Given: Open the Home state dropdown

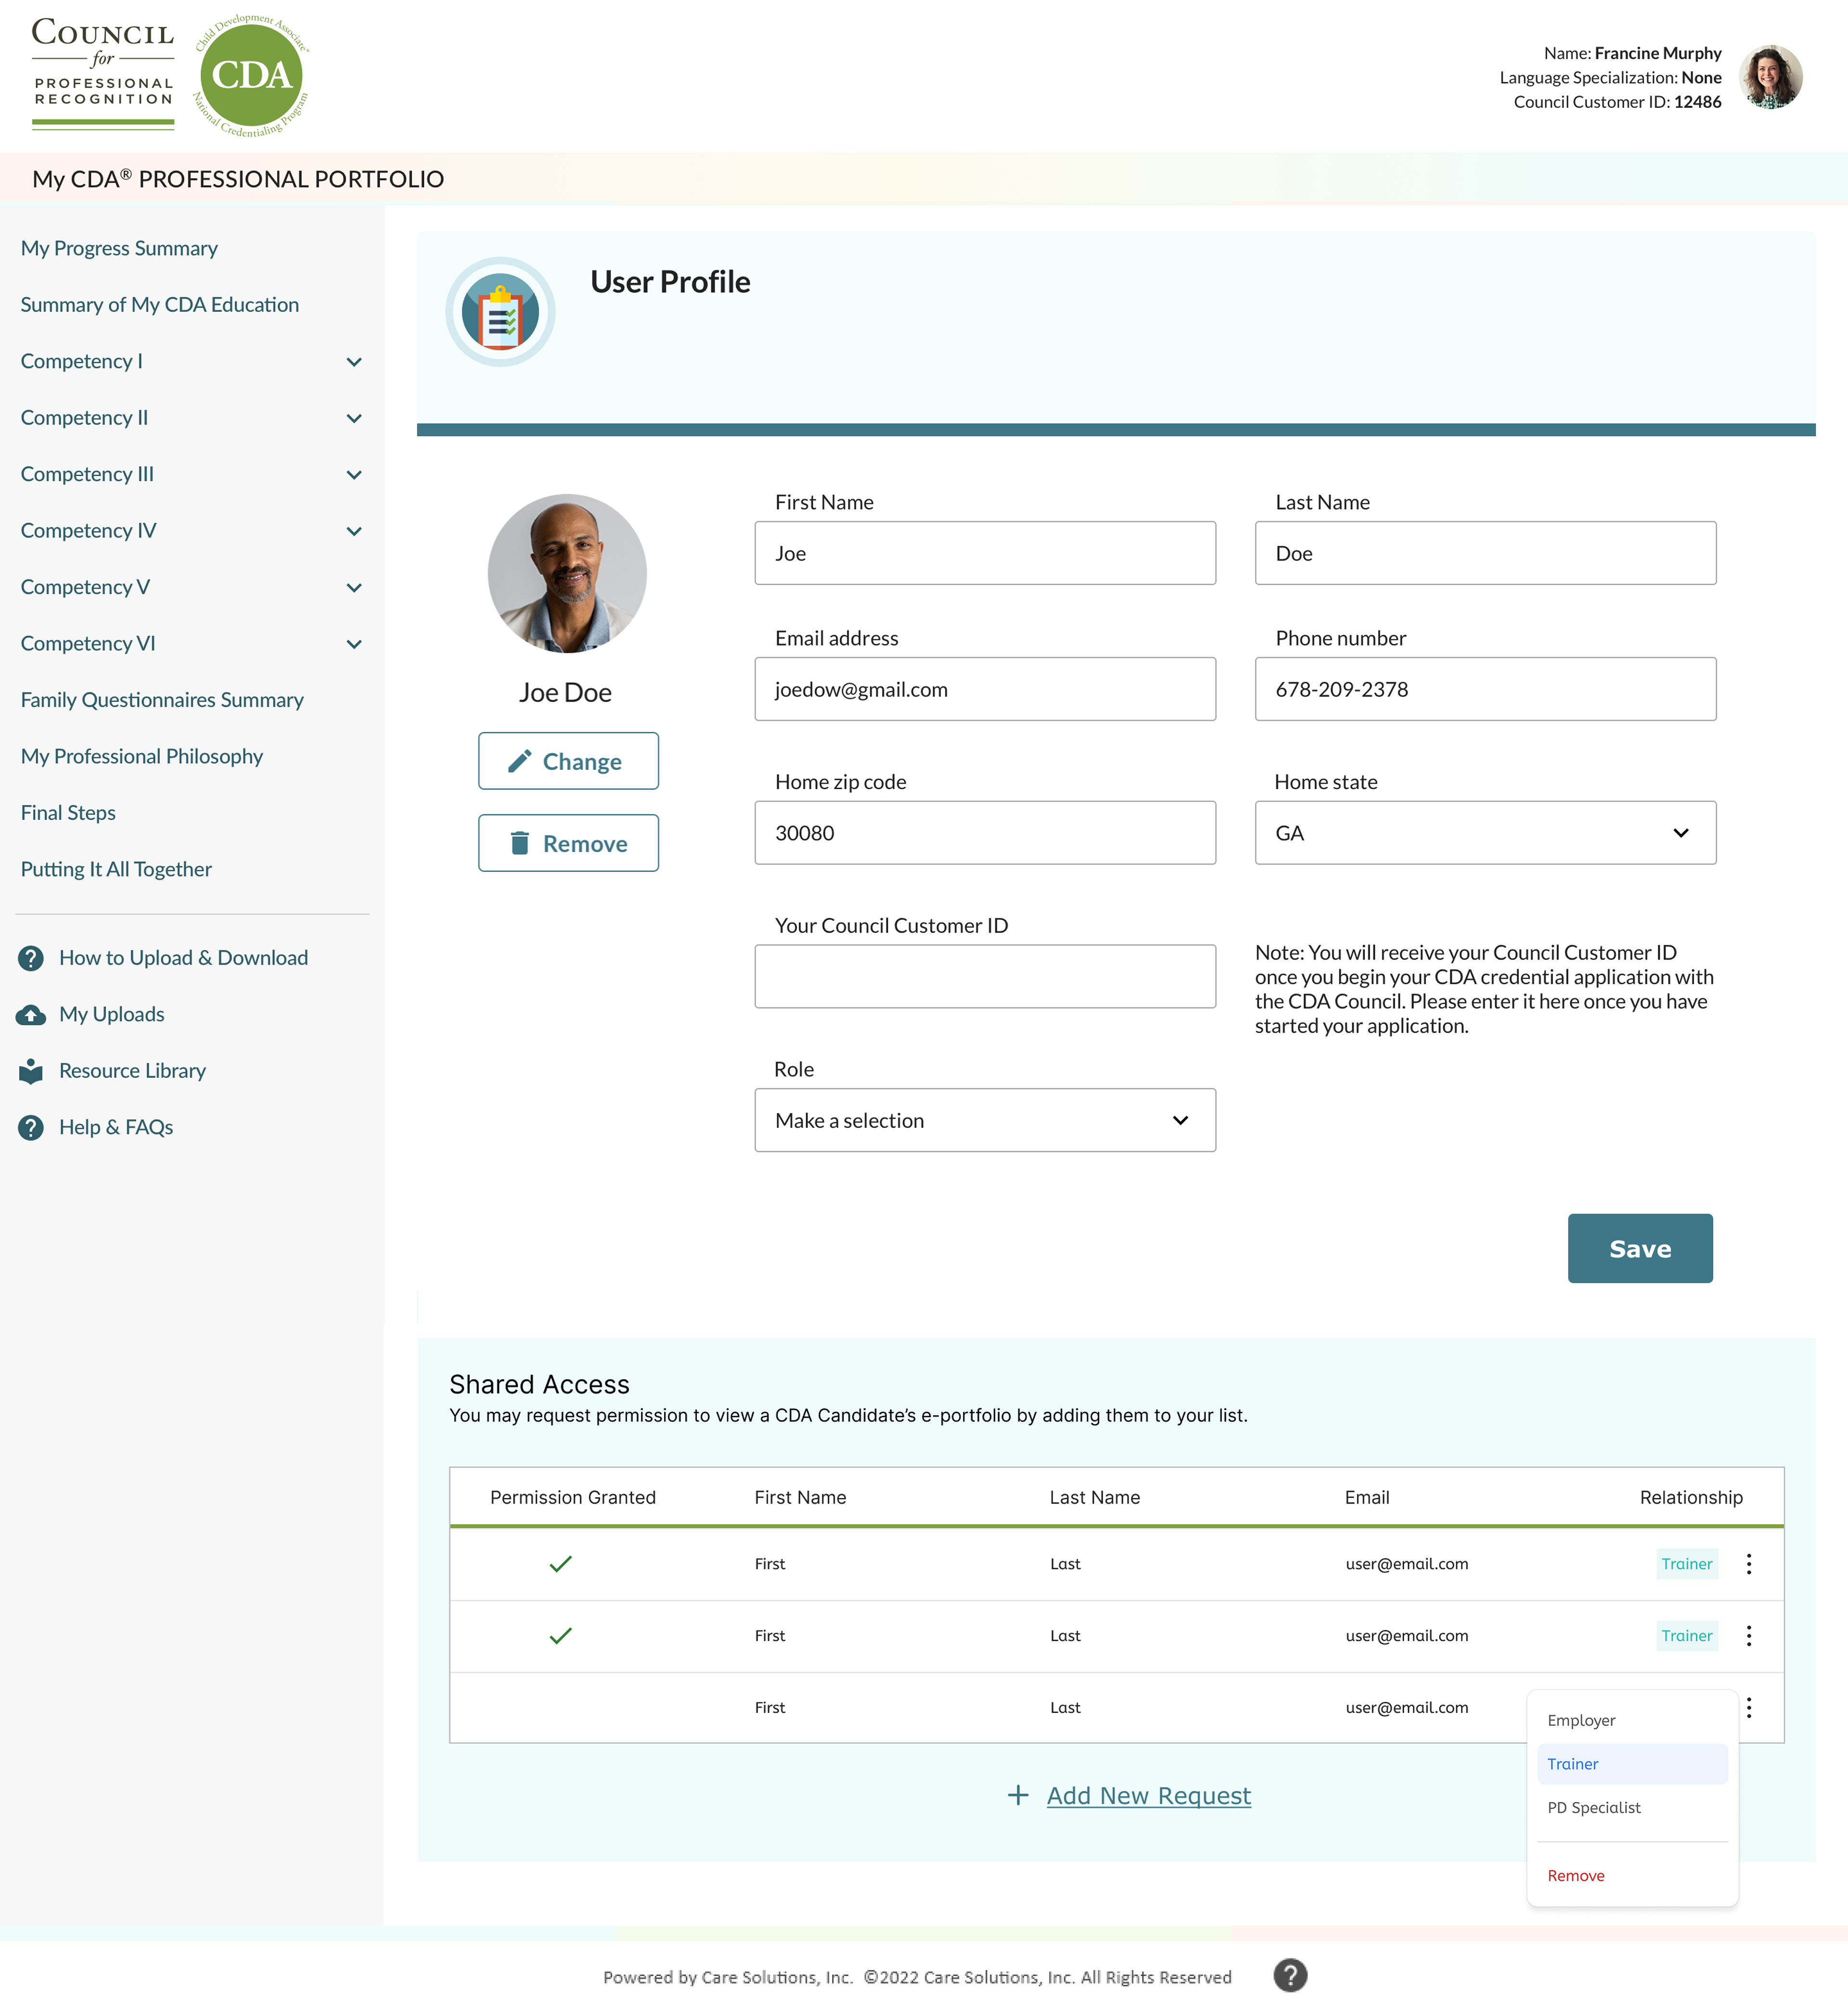Looking at the screenshot, I should click(x=1485, y=833).
